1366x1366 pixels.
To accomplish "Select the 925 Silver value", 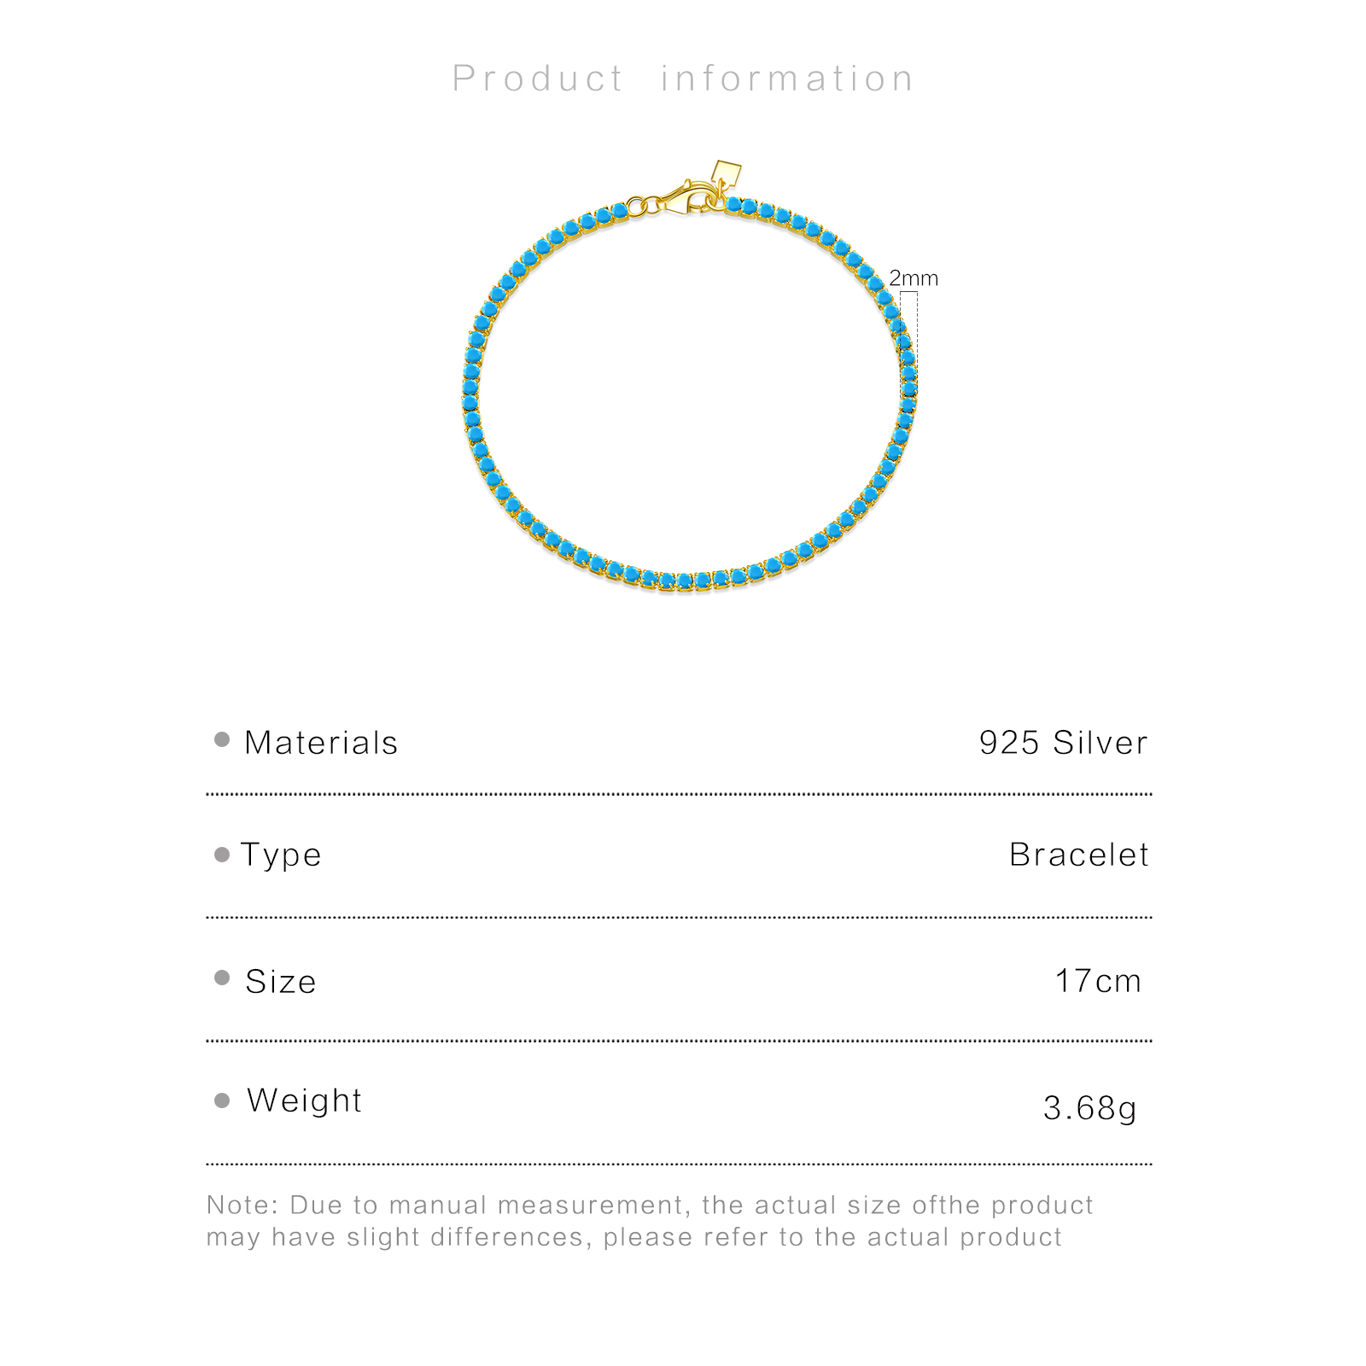I will tap(1063, 743).
